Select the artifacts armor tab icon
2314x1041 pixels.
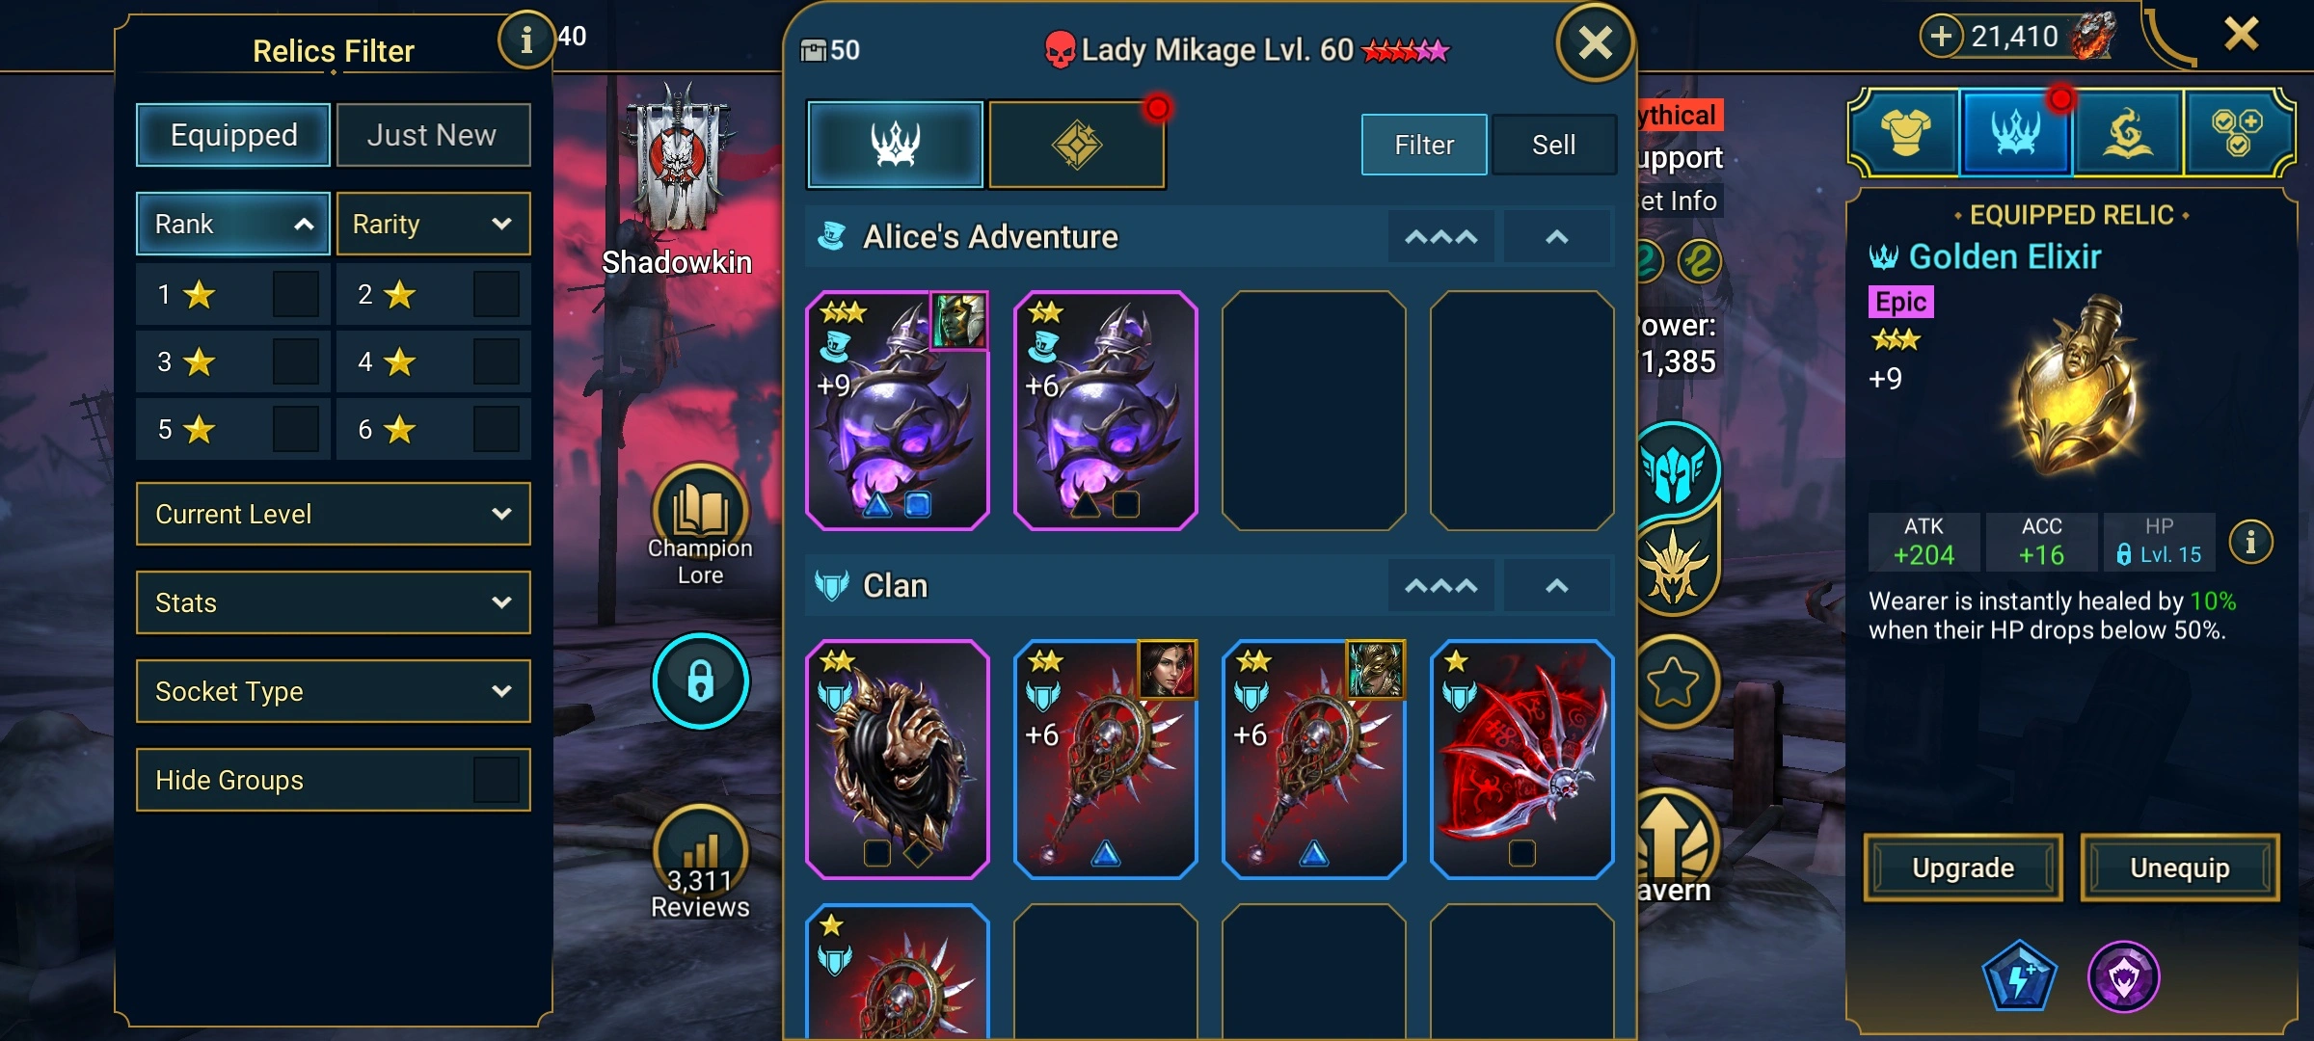point(1905,132)
